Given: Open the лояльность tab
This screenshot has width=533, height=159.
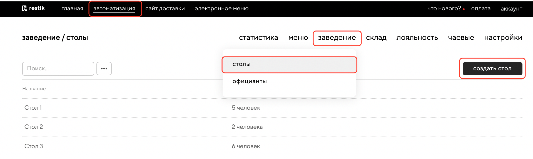Looking at the screenshot, I should (x=417, y=38).
